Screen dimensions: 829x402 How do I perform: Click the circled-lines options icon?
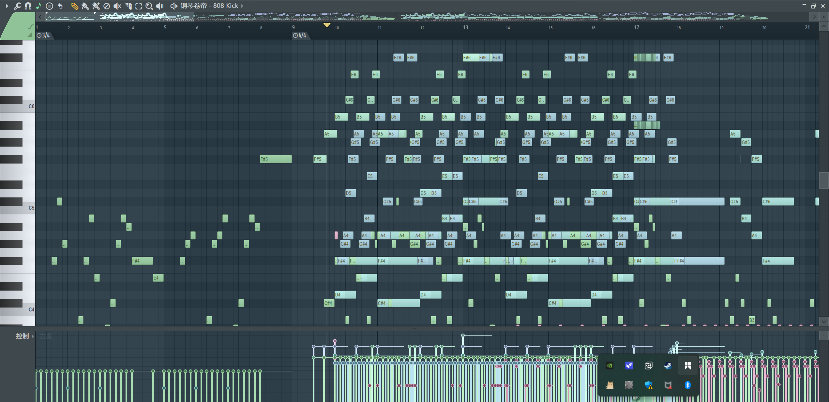click(49, 6)
